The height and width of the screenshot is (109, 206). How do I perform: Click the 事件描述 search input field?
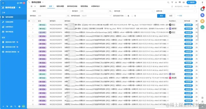coord(52,16)
